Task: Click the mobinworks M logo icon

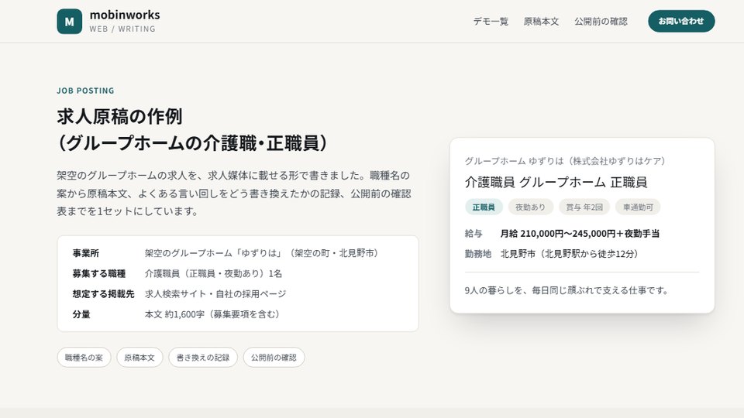Action: [69, 22]
